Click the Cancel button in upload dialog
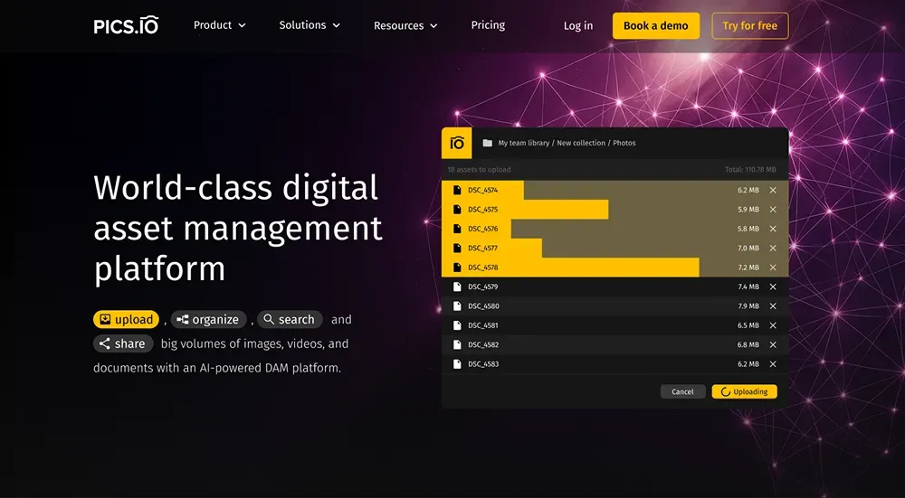This screenshot has height=498, width=905. (682, 391)
